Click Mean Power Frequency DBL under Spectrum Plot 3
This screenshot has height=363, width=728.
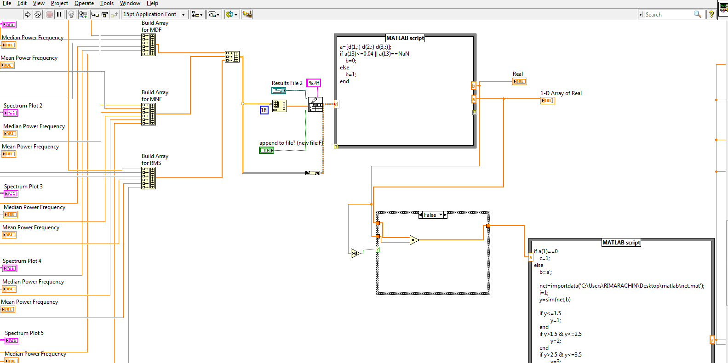tap(9, 235)
